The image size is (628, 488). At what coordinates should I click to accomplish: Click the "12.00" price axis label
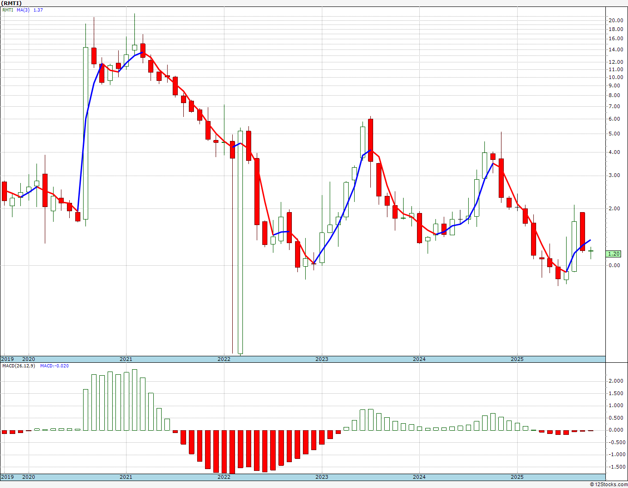(616, 62)
